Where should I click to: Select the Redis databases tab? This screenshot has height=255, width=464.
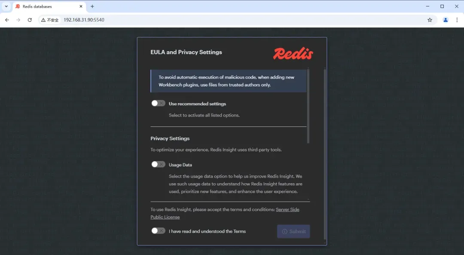point(49,6)
